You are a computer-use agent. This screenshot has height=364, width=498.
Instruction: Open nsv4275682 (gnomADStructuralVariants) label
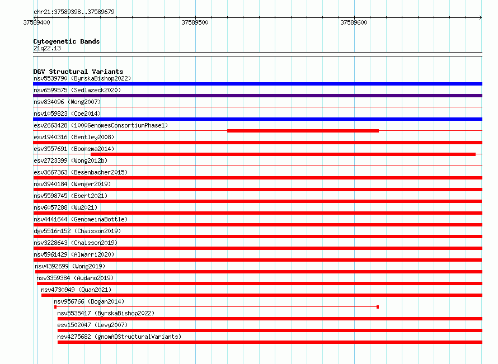(119, 337)
